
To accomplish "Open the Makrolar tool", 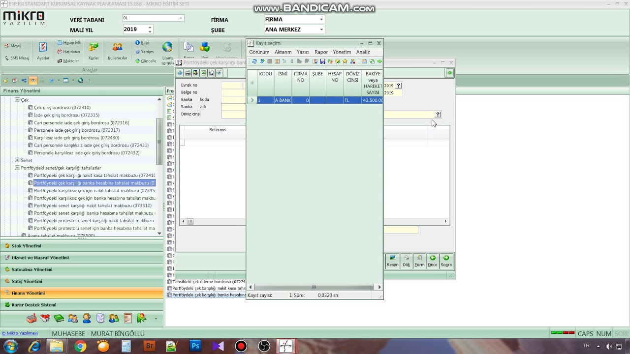I will pos(68,61).
